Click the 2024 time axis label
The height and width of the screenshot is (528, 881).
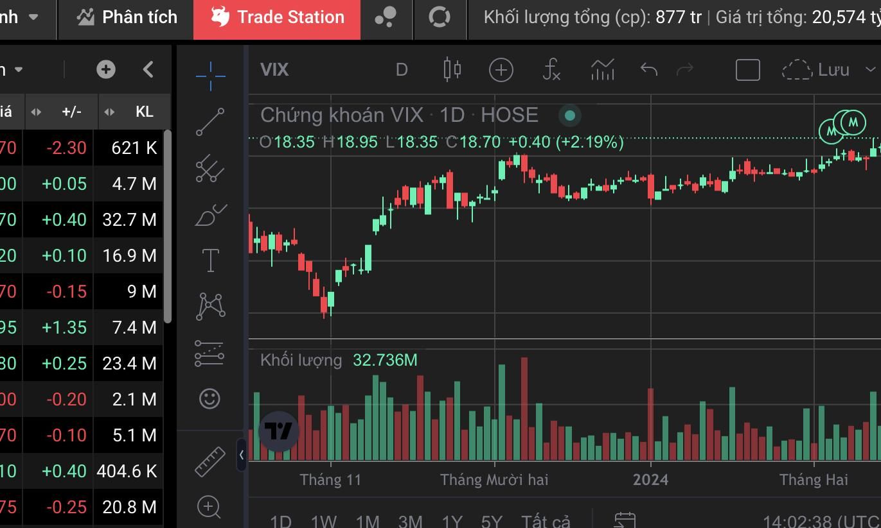650,480
